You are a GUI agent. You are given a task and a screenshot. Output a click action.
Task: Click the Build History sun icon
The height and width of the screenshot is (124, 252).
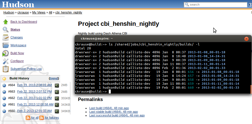point(4,79)
